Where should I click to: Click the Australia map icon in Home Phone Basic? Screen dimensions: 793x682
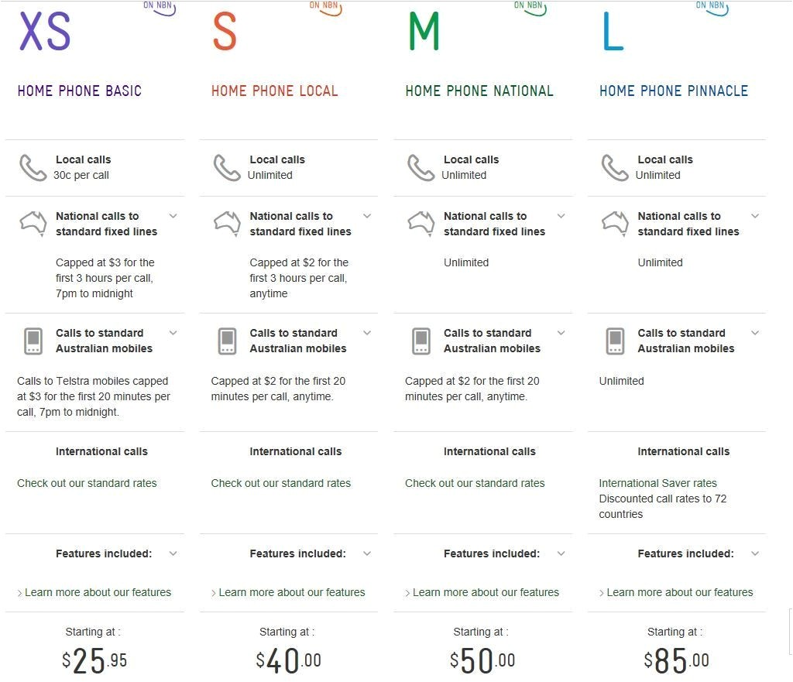pos(33,223)
